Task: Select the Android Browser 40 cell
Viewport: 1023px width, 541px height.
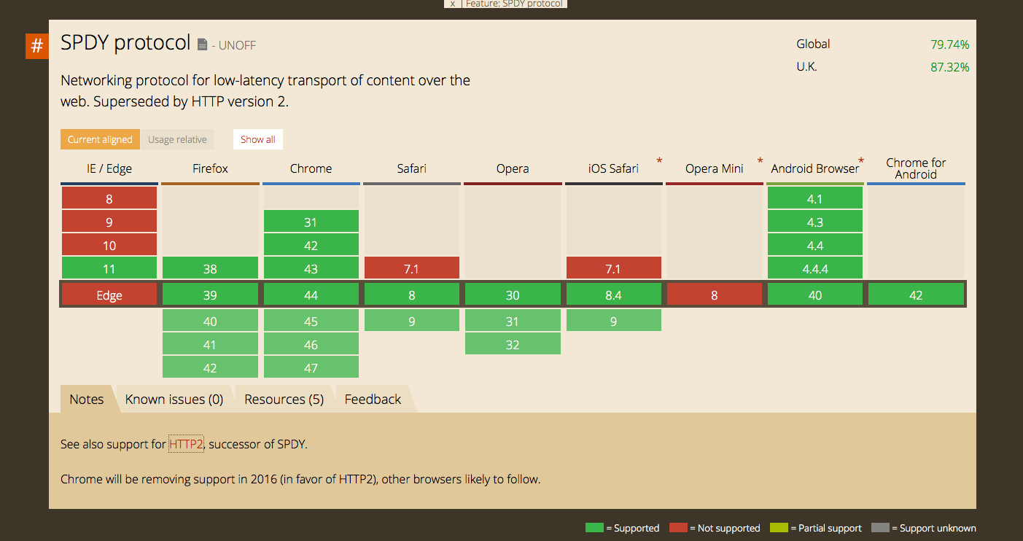Action: [x=815, y=295]
